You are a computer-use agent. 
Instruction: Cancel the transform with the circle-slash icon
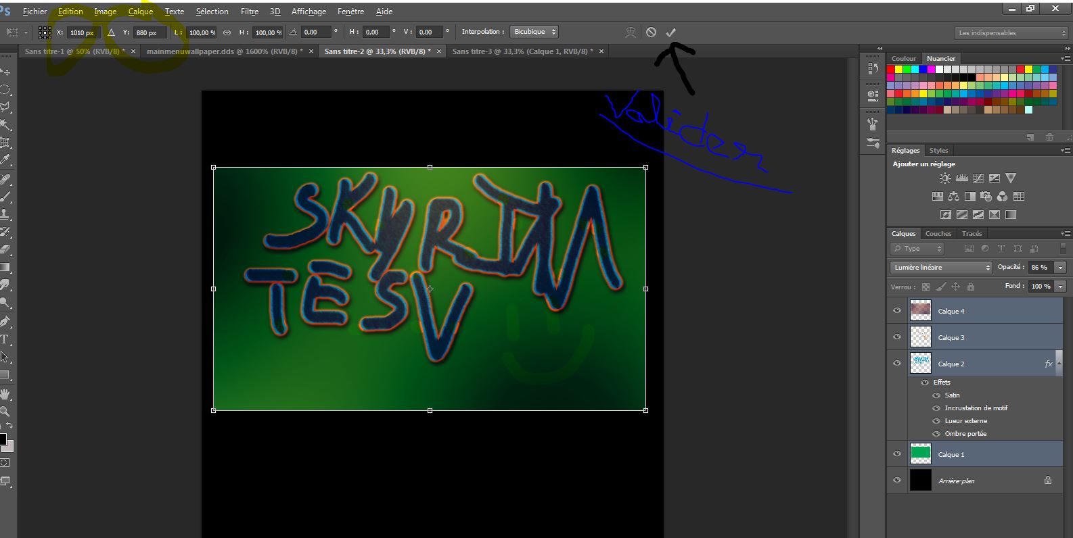pyautogui.click(x=651, y=32)
